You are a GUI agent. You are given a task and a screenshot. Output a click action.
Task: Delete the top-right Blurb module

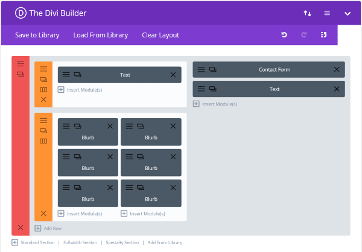click(173, 126)
